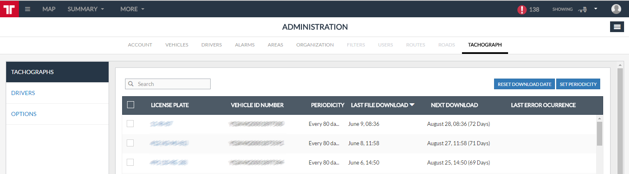Viewport: 629px width, 174px height.
Task: Expand the Summary dropdown menu
Action: (x=86, y=9)
